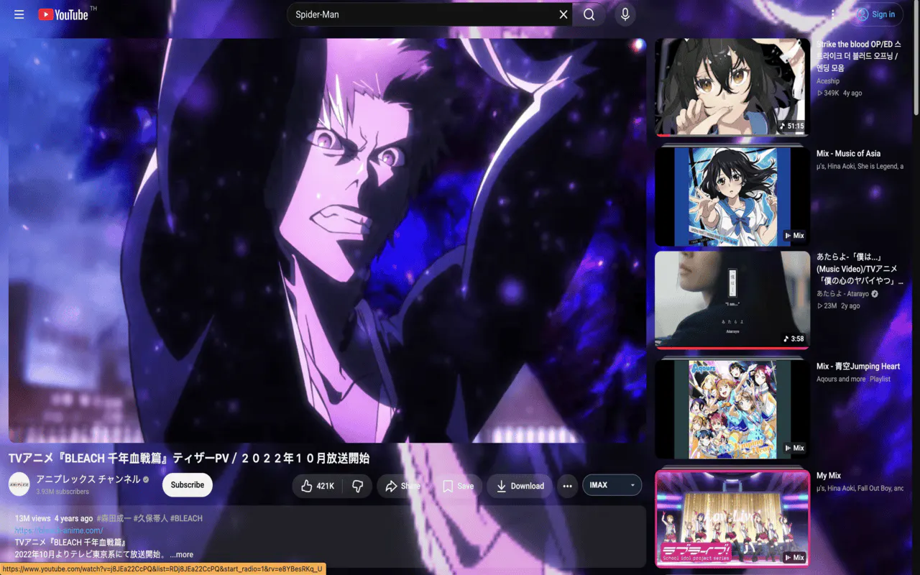Click the Aceship channel name
The width and height of the screenshot is (920, 575).
828,81
